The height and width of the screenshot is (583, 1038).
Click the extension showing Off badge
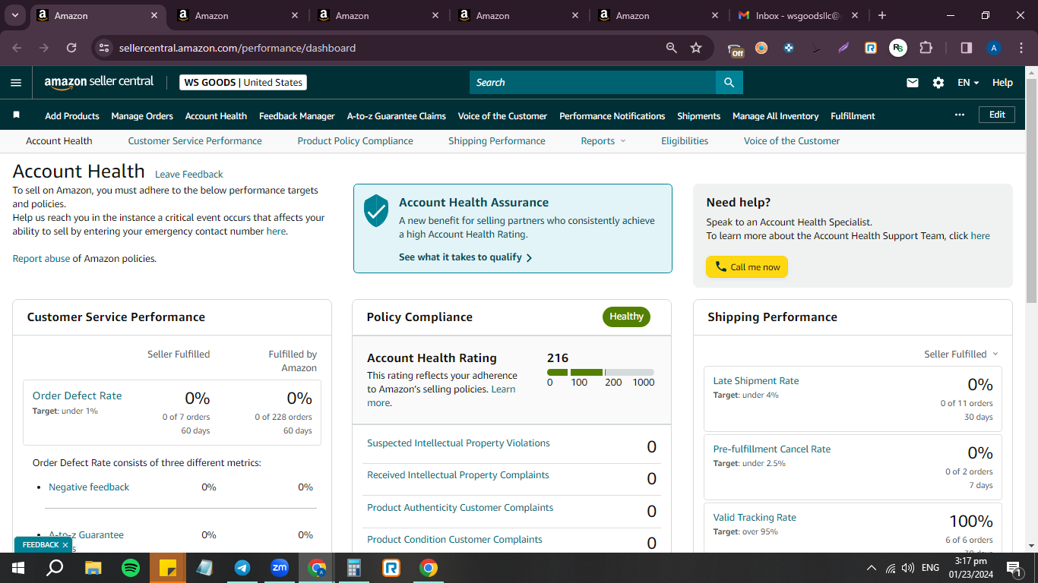[736, 49]
